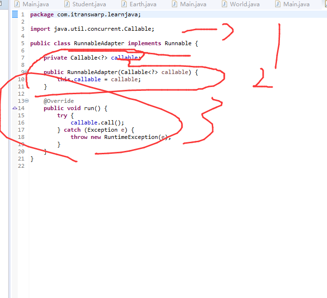327x298 pixels.
Task: Click "throw new RuntimeException(e);" statement
Action: (x=121, y=137)
